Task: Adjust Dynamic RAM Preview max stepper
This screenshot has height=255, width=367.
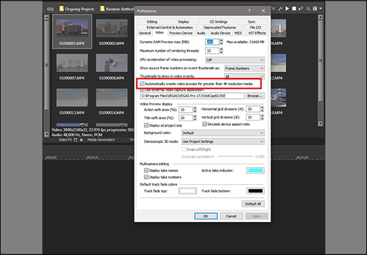Action: pos(222,42)
